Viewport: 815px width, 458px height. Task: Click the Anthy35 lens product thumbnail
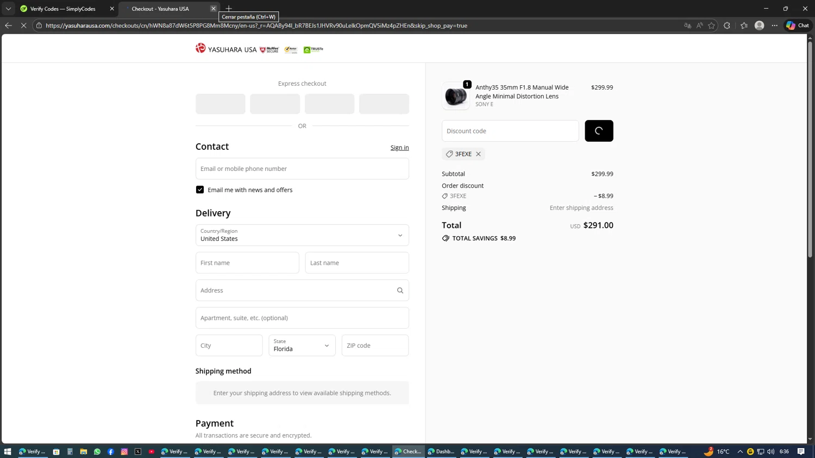coord(456,96)
